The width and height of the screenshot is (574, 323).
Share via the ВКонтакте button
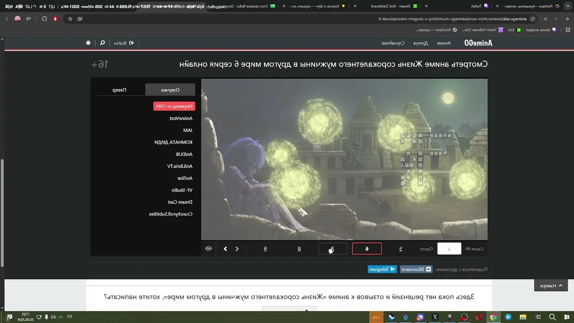click(416, 269)
